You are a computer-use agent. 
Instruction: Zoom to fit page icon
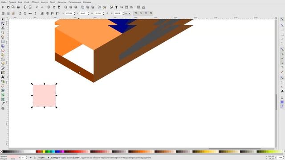pos(76,7)
